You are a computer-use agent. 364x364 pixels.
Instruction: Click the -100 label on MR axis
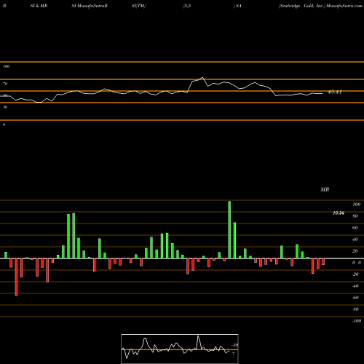[357, 321]
